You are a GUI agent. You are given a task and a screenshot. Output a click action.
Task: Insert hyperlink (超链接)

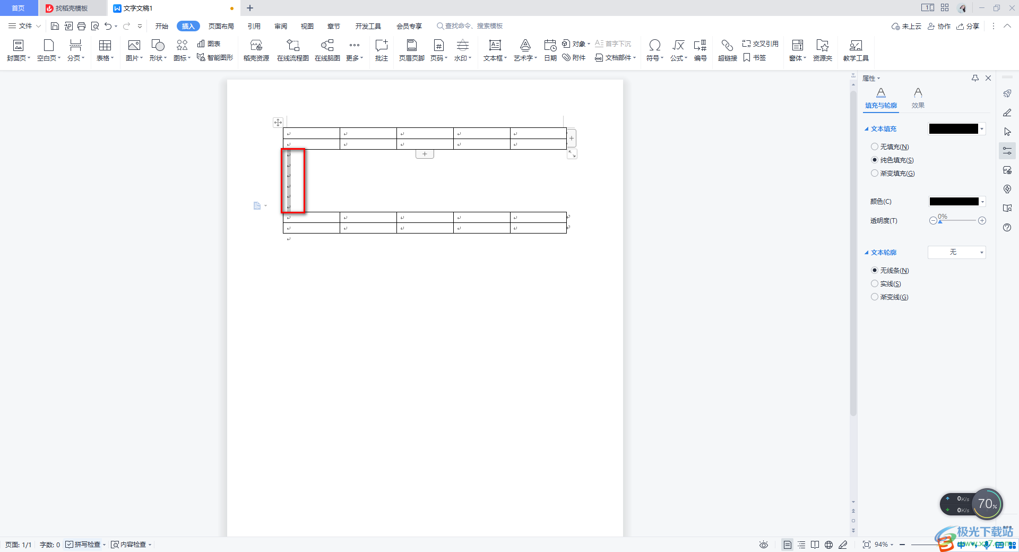click(728, 51)
